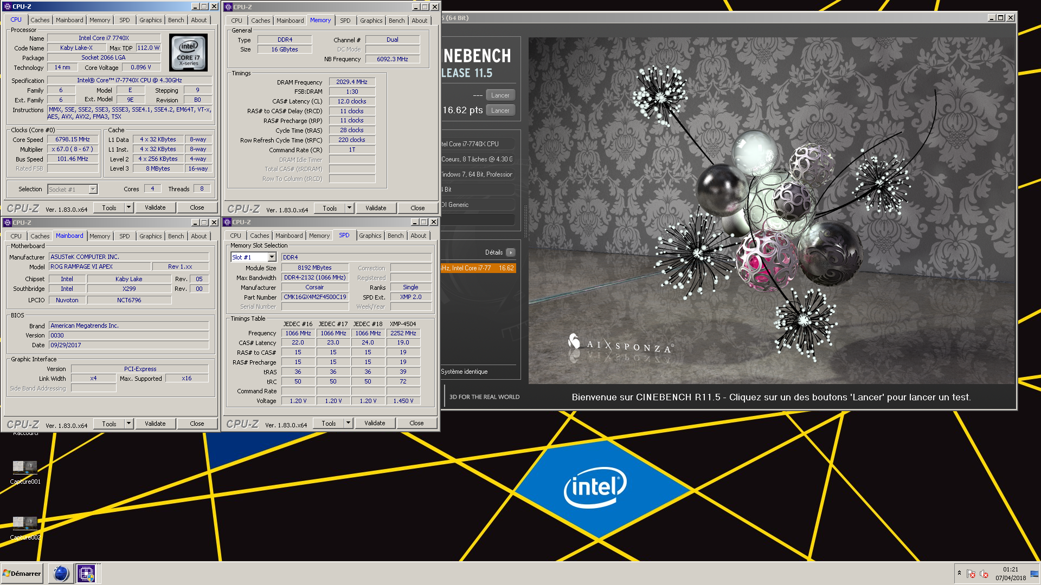Screen dimensions: 1041x585
Task: Open Tools dropdown arrow in Memory window
Action: [349, 208]
